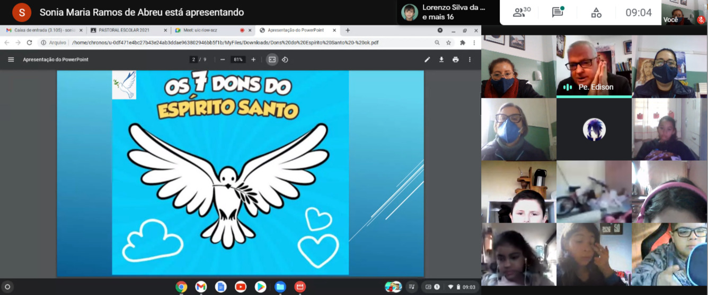The height and width of the screenshot is (295, 708).
Task: Open the PDF viewer more actions menu
Action: pyautogui.click(x=470, y=60)
